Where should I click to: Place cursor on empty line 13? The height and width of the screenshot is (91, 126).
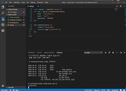[x=74, y=36]
